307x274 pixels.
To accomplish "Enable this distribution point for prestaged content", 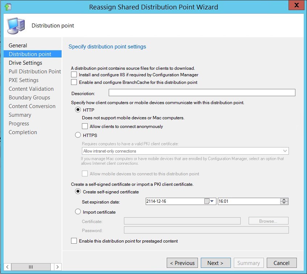I will [74, 241].
